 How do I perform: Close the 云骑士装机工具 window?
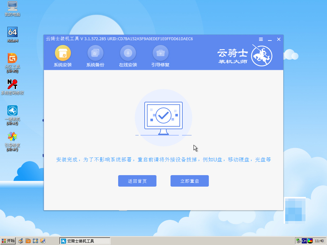(278, 39)
